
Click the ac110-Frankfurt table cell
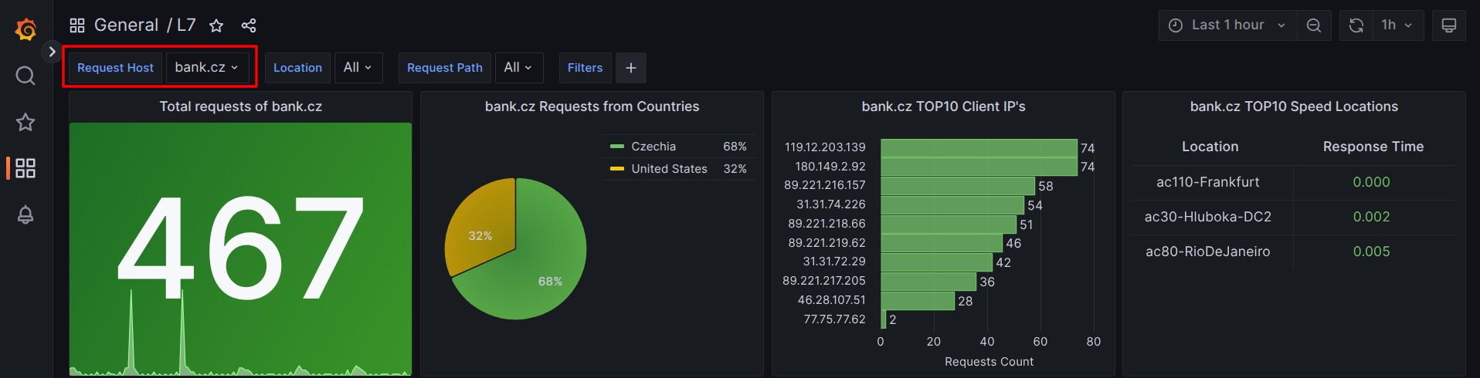click(x=1208, y=182)
